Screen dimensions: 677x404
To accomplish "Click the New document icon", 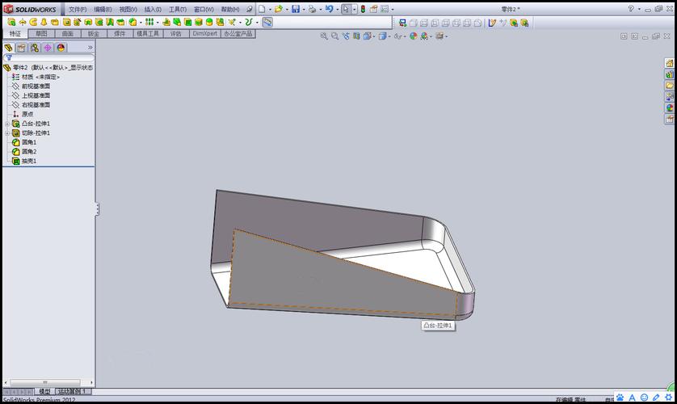I will pyautogui.click(x=262, y=9).
